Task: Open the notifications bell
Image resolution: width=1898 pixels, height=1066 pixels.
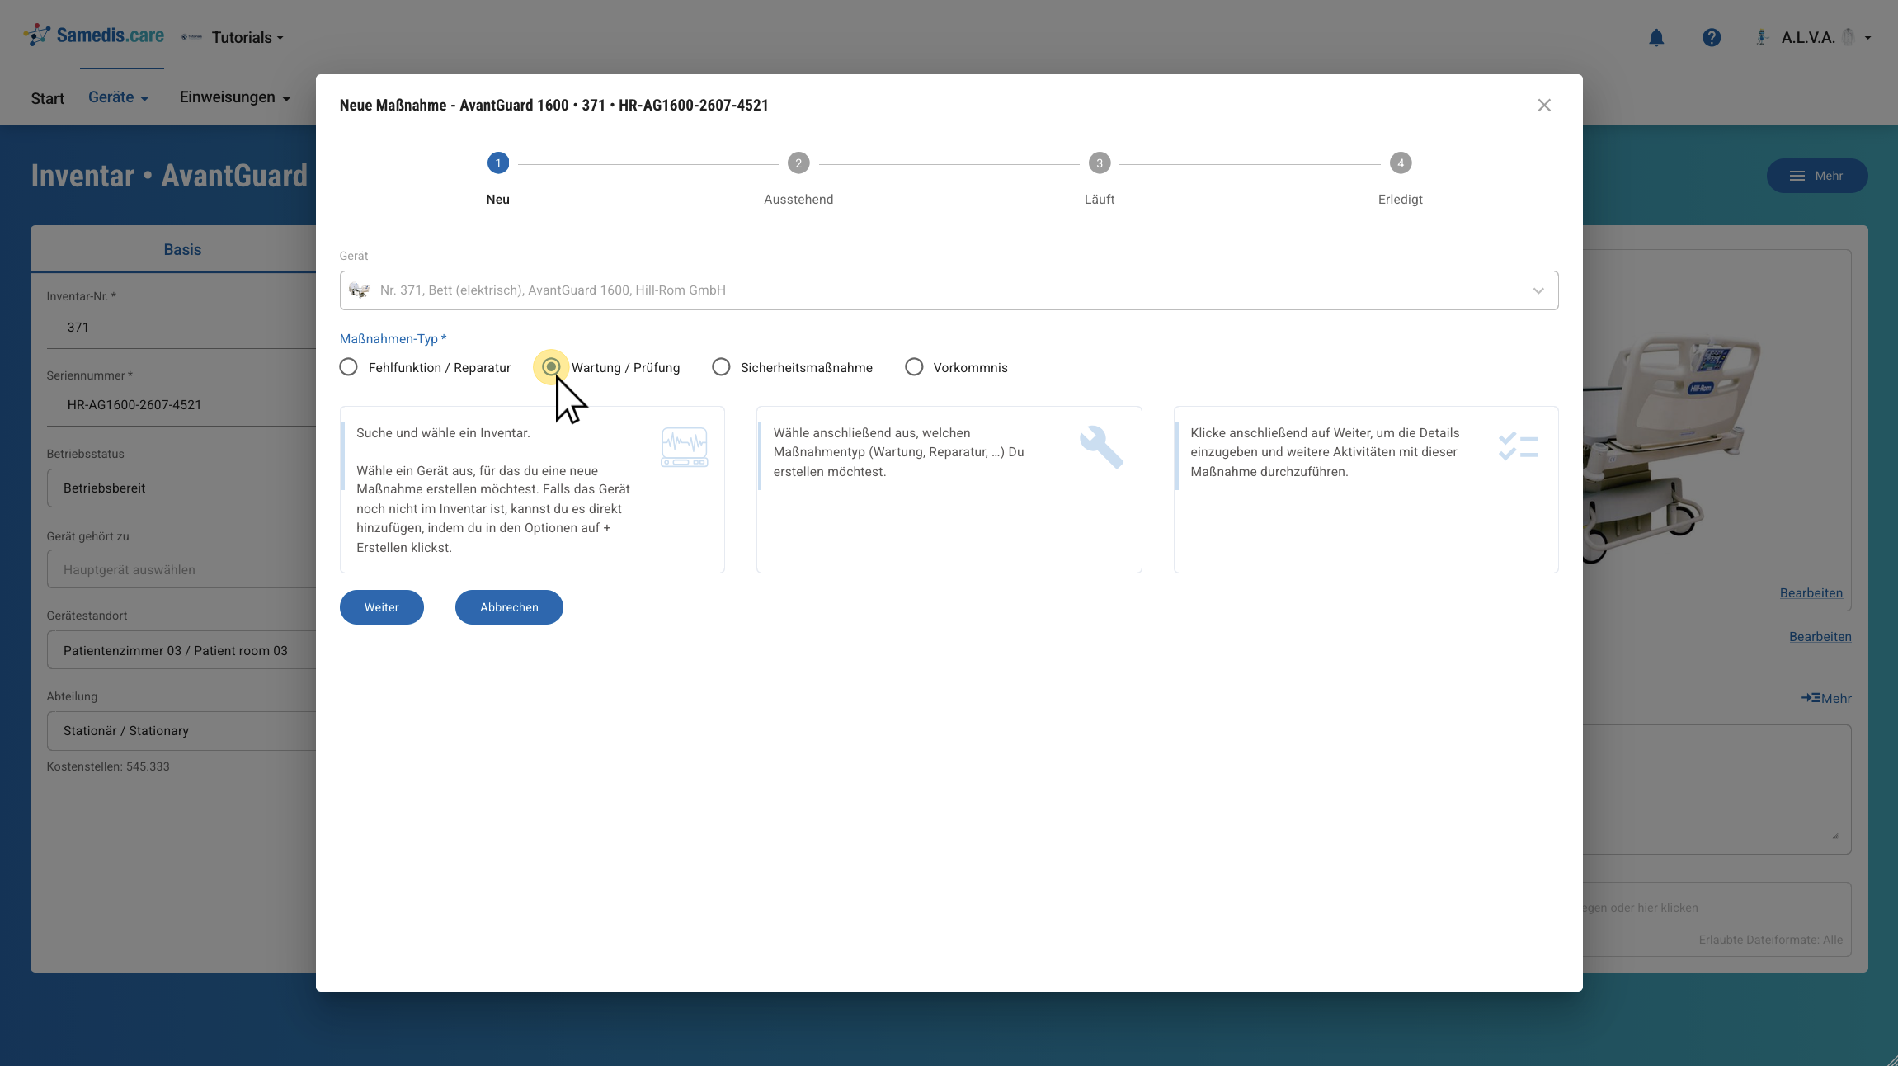Action: tap(1656, 37)
